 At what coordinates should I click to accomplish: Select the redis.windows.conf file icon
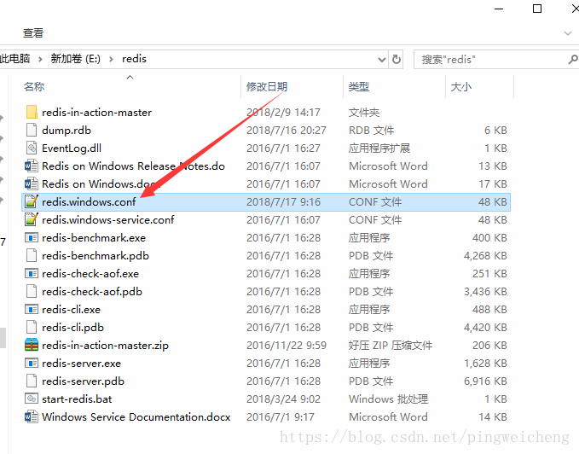click(32, 202)
